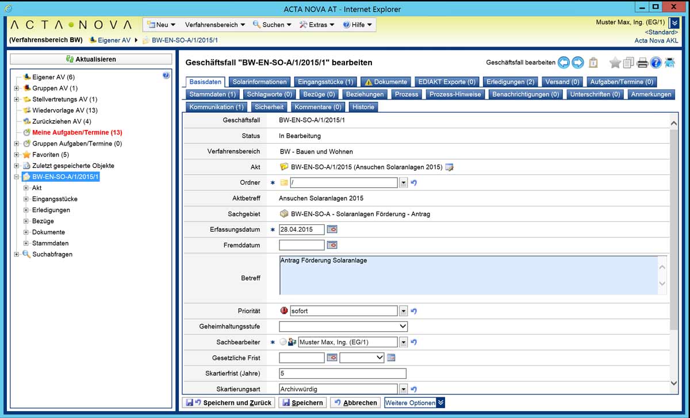This screenshot has width=690, height=418.
Task: Click the blue forward arrow navigation icon
Action: pos(578,63)
